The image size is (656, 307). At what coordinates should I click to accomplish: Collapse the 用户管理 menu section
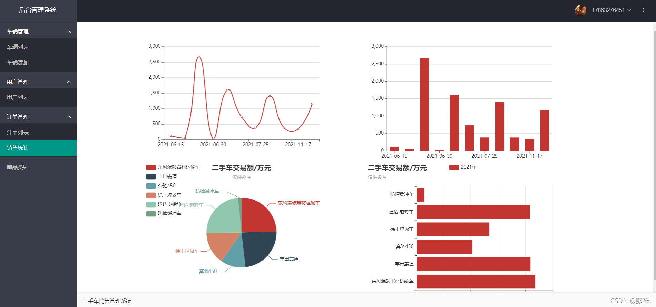[x=38, y=82]
